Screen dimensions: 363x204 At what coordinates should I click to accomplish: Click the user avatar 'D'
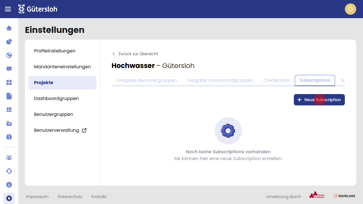350,9
